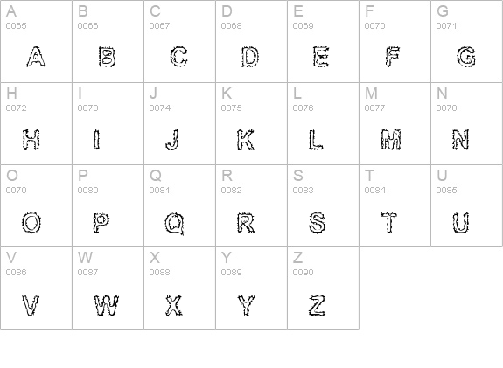Select the letter Z glyph 0090

(x=318, y=305)
